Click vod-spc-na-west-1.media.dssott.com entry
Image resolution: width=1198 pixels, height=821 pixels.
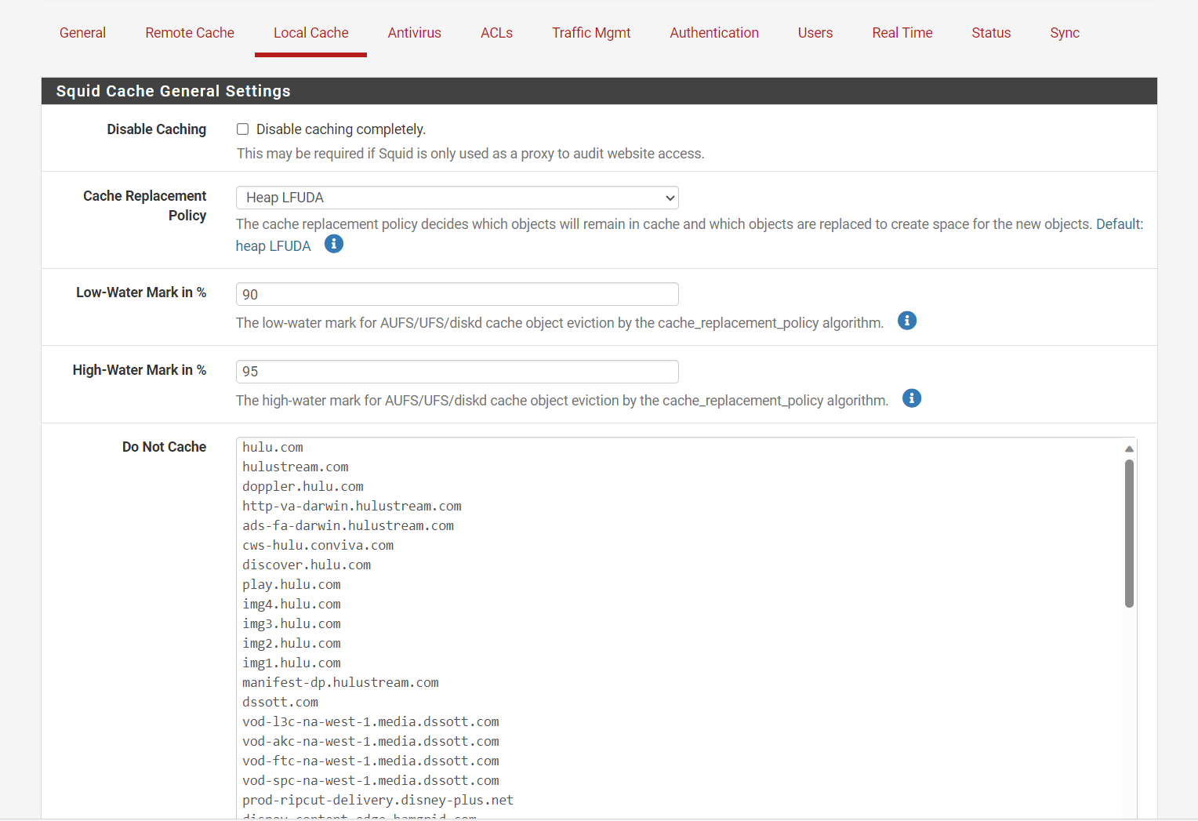click(x=371, y=780)
